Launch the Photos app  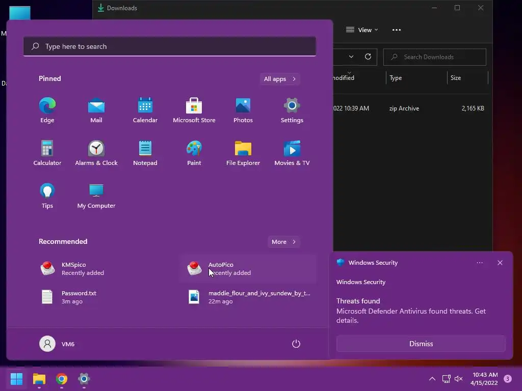(x=243, y=110)
